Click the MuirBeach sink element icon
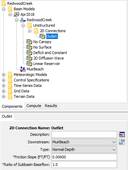The image size is (128, 170). (x=23, y=69)
